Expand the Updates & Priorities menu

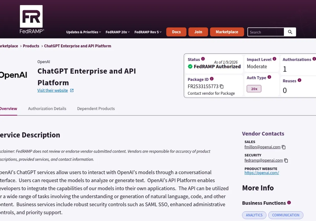(83, 32)
